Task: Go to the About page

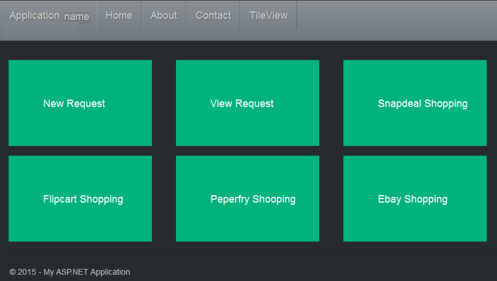Action: [x=164, y=15]
